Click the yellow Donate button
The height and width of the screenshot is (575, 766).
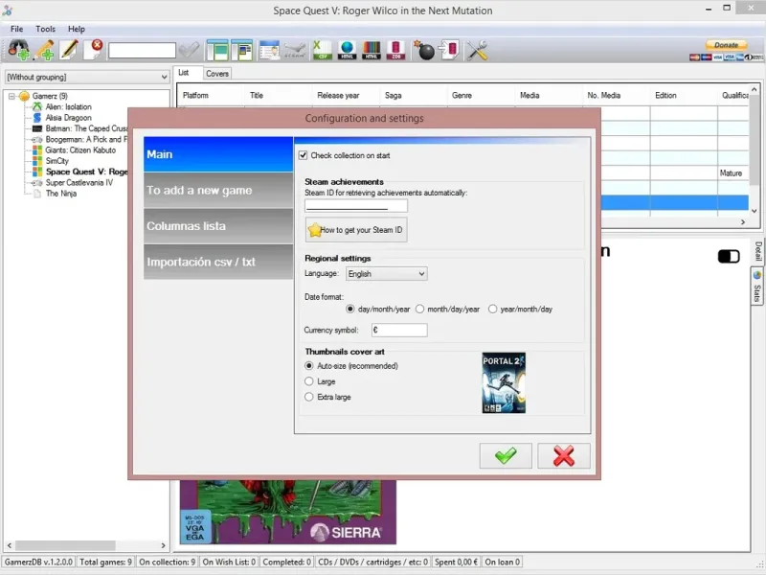click(727, 45)
